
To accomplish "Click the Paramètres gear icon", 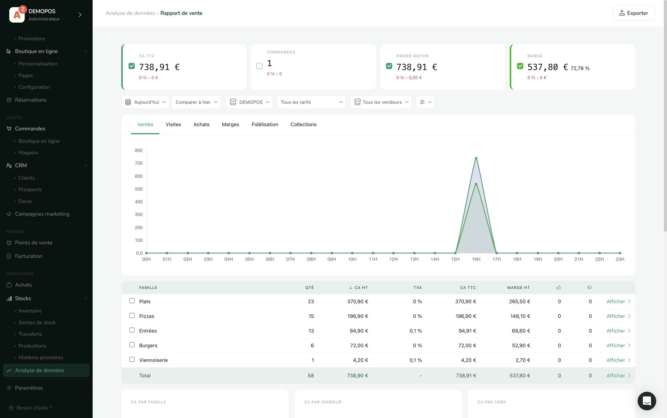I will click(x=9, y=388).
